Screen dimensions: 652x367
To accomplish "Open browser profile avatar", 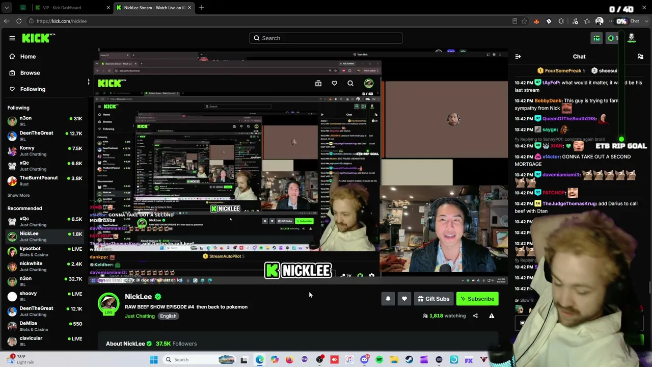I will click(x=600, y=21).
